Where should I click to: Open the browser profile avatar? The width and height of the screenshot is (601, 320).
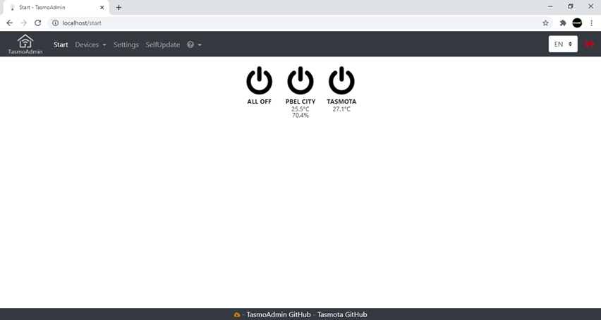pos(577,23)
